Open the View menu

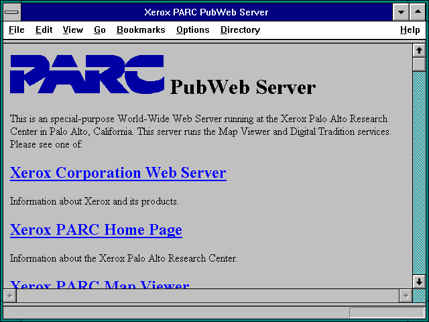[73, 30]
